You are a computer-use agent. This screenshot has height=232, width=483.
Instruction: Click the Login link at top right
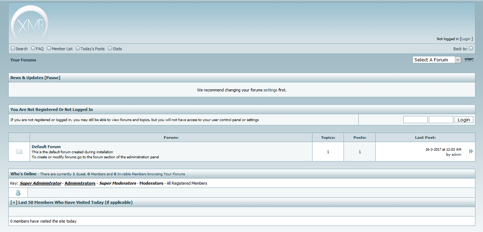pyautogui.click(x=466, y=39)
